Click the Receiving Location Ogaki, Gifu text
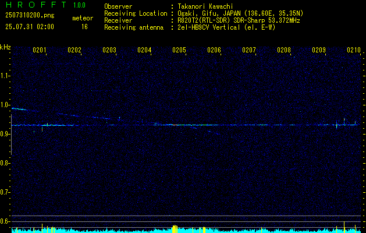366x233 pixels. pyautogui.click(x=240, y=13)
